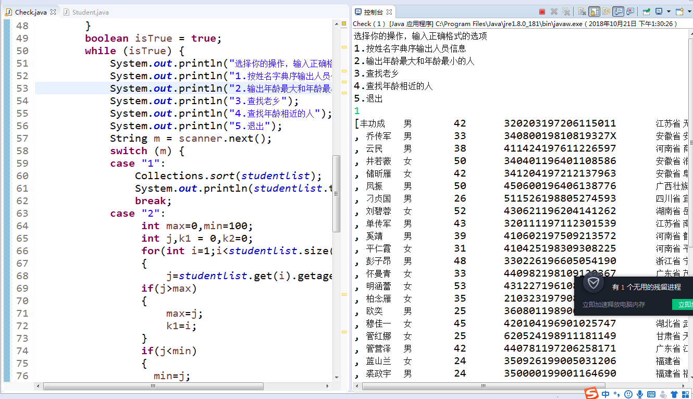The width and height of the screenshot is (693, 399).
Task: Click console line '5.退出'
Action: click(368, 98)
